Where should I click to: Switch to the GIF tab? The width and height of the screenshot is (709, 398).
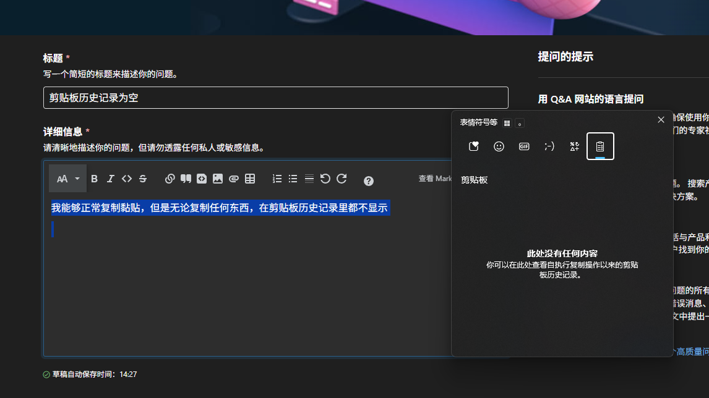click(x=523, y=146)
